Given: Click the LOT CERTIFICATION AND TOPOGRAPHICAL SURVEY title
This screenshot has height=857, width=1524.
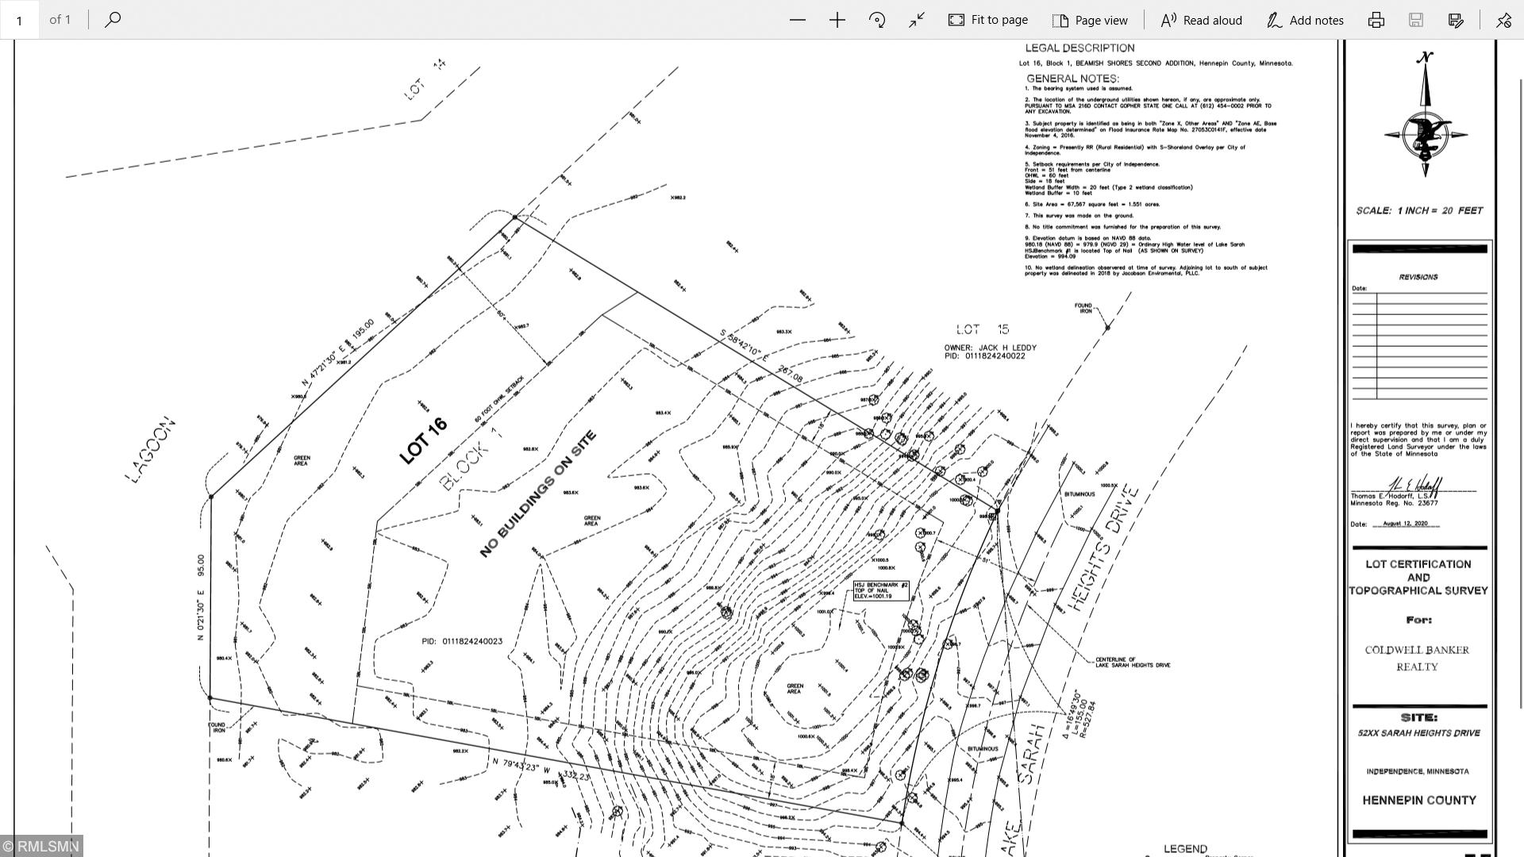Looking at the screenshot, I should click(1418, 577).
